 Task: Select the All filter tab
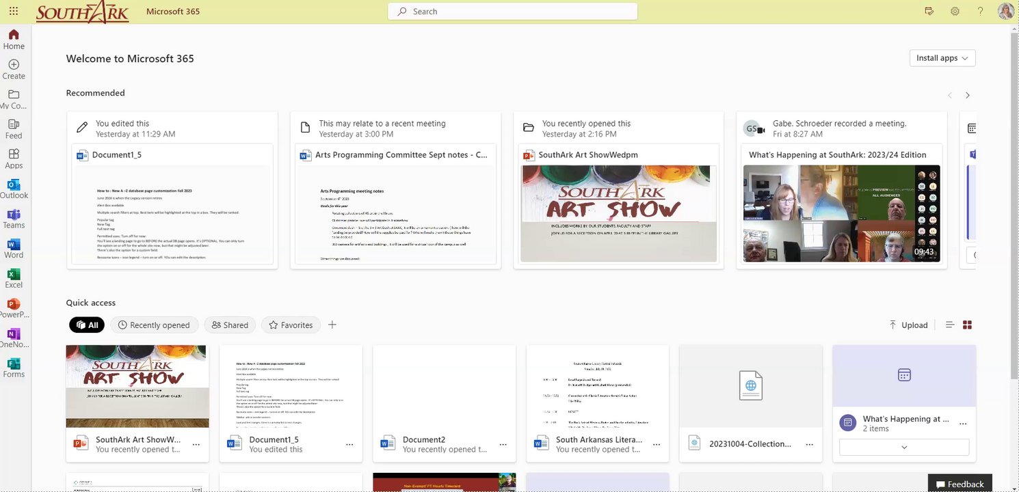pos(87,325)
